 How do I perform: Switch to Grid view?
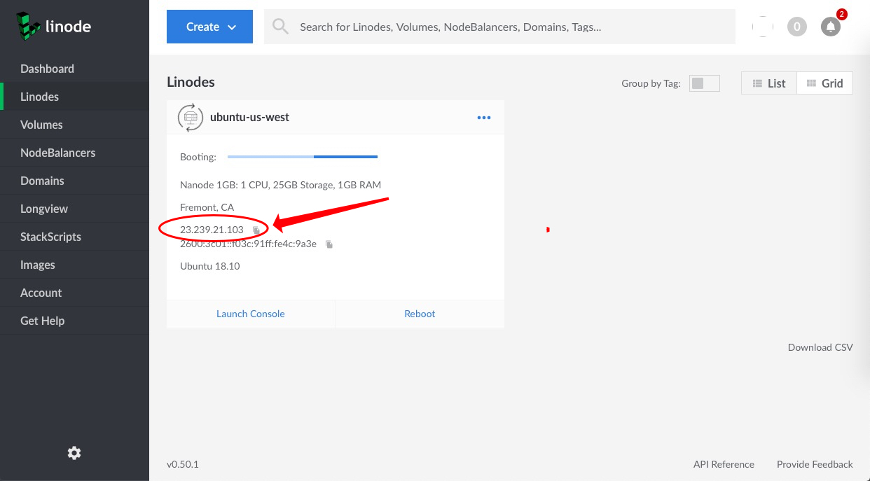(824, 83)
